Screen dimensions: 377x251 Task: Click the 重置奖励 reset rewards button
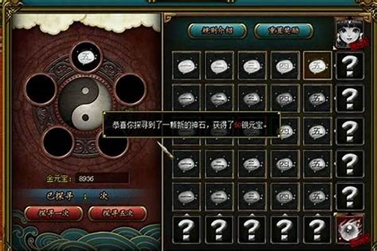284,31
